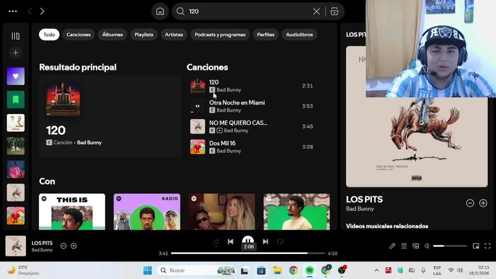Collapse Your Library sidebar icon
This screenshot has height=279, width=496.
(x=15, y=36)
